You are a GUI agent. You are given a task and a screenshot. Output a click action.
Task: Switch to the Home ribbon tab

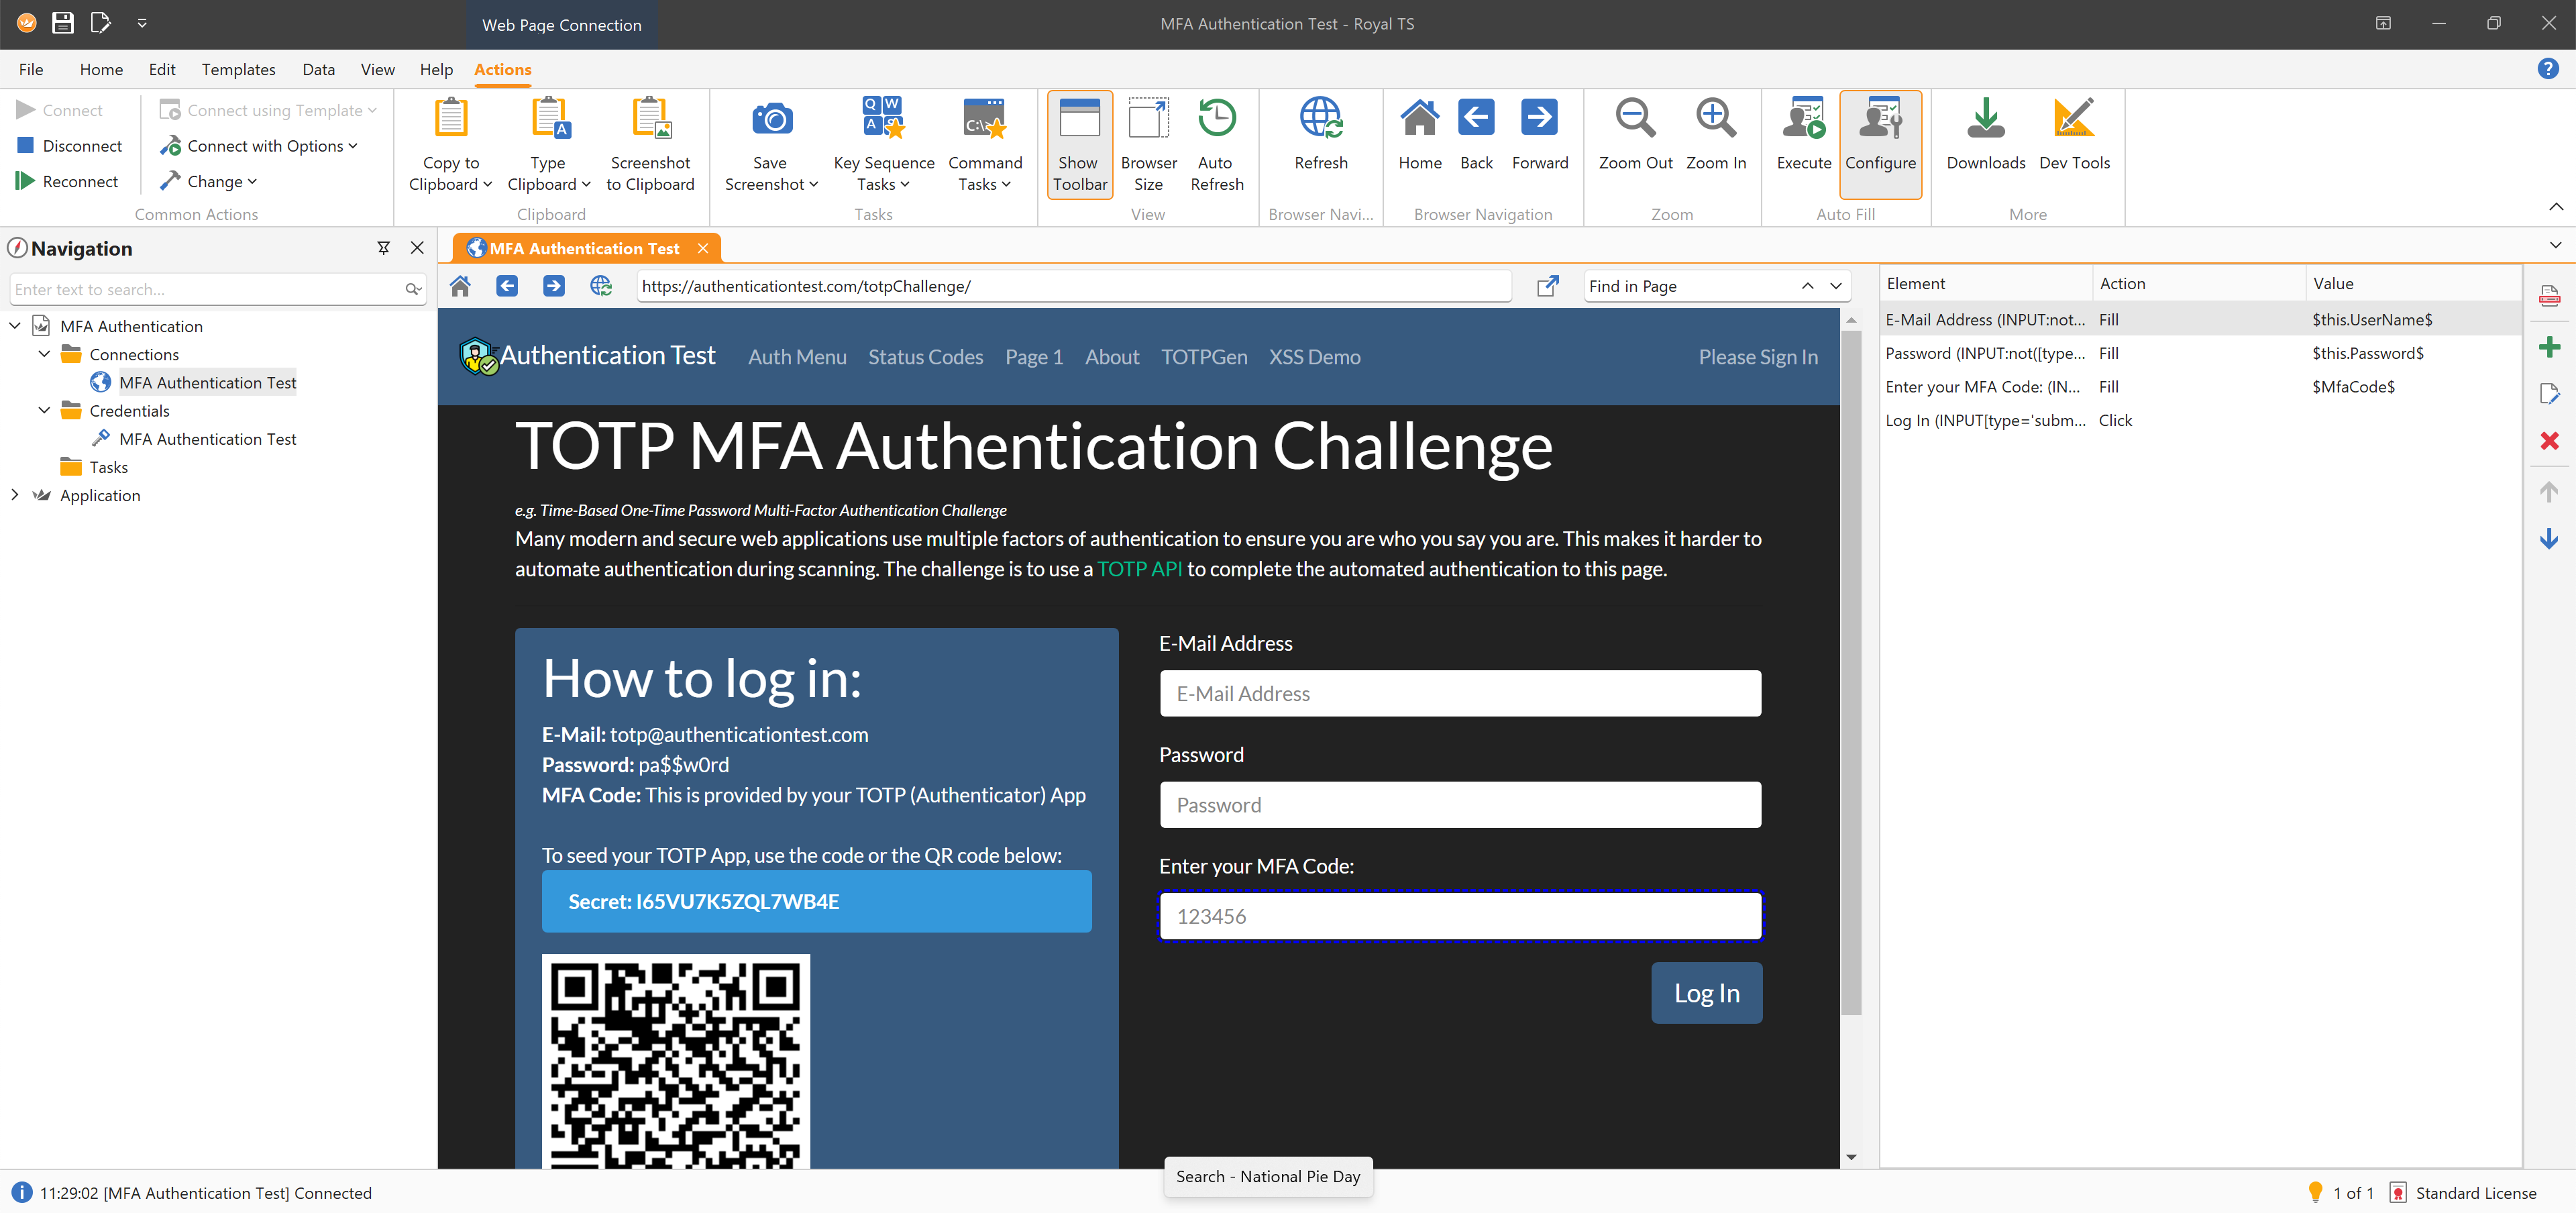pyautogui.click(x=101, y=69)
